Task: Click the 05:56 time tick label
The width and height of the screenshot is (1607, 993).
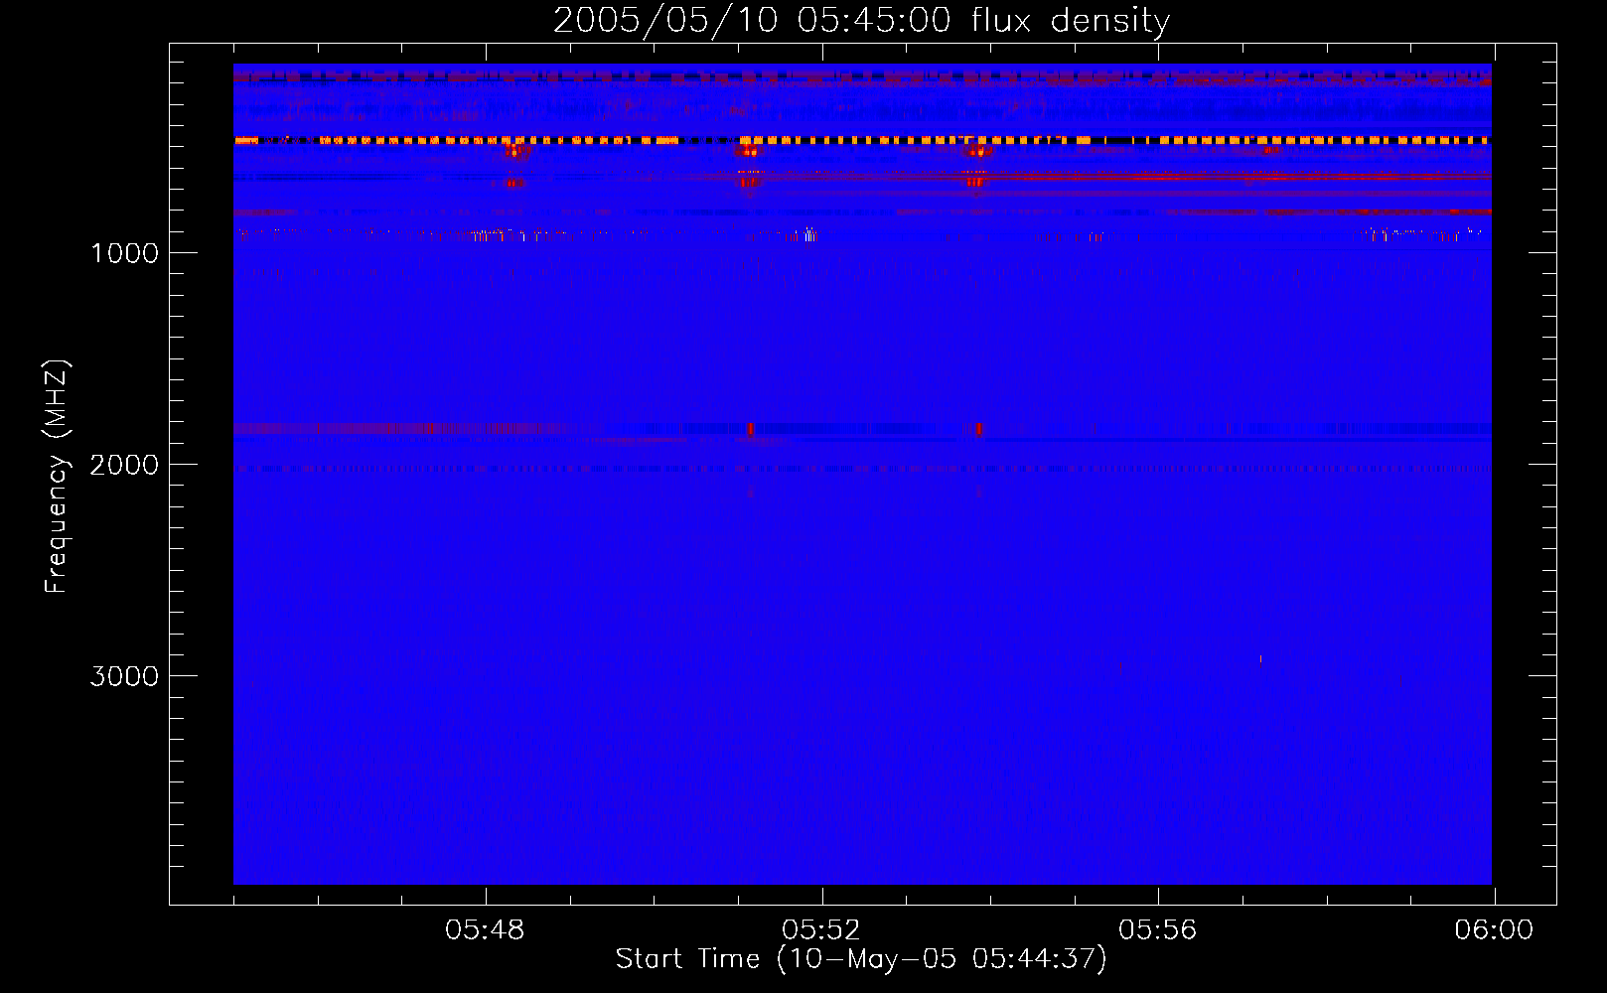Action: 1158,930
